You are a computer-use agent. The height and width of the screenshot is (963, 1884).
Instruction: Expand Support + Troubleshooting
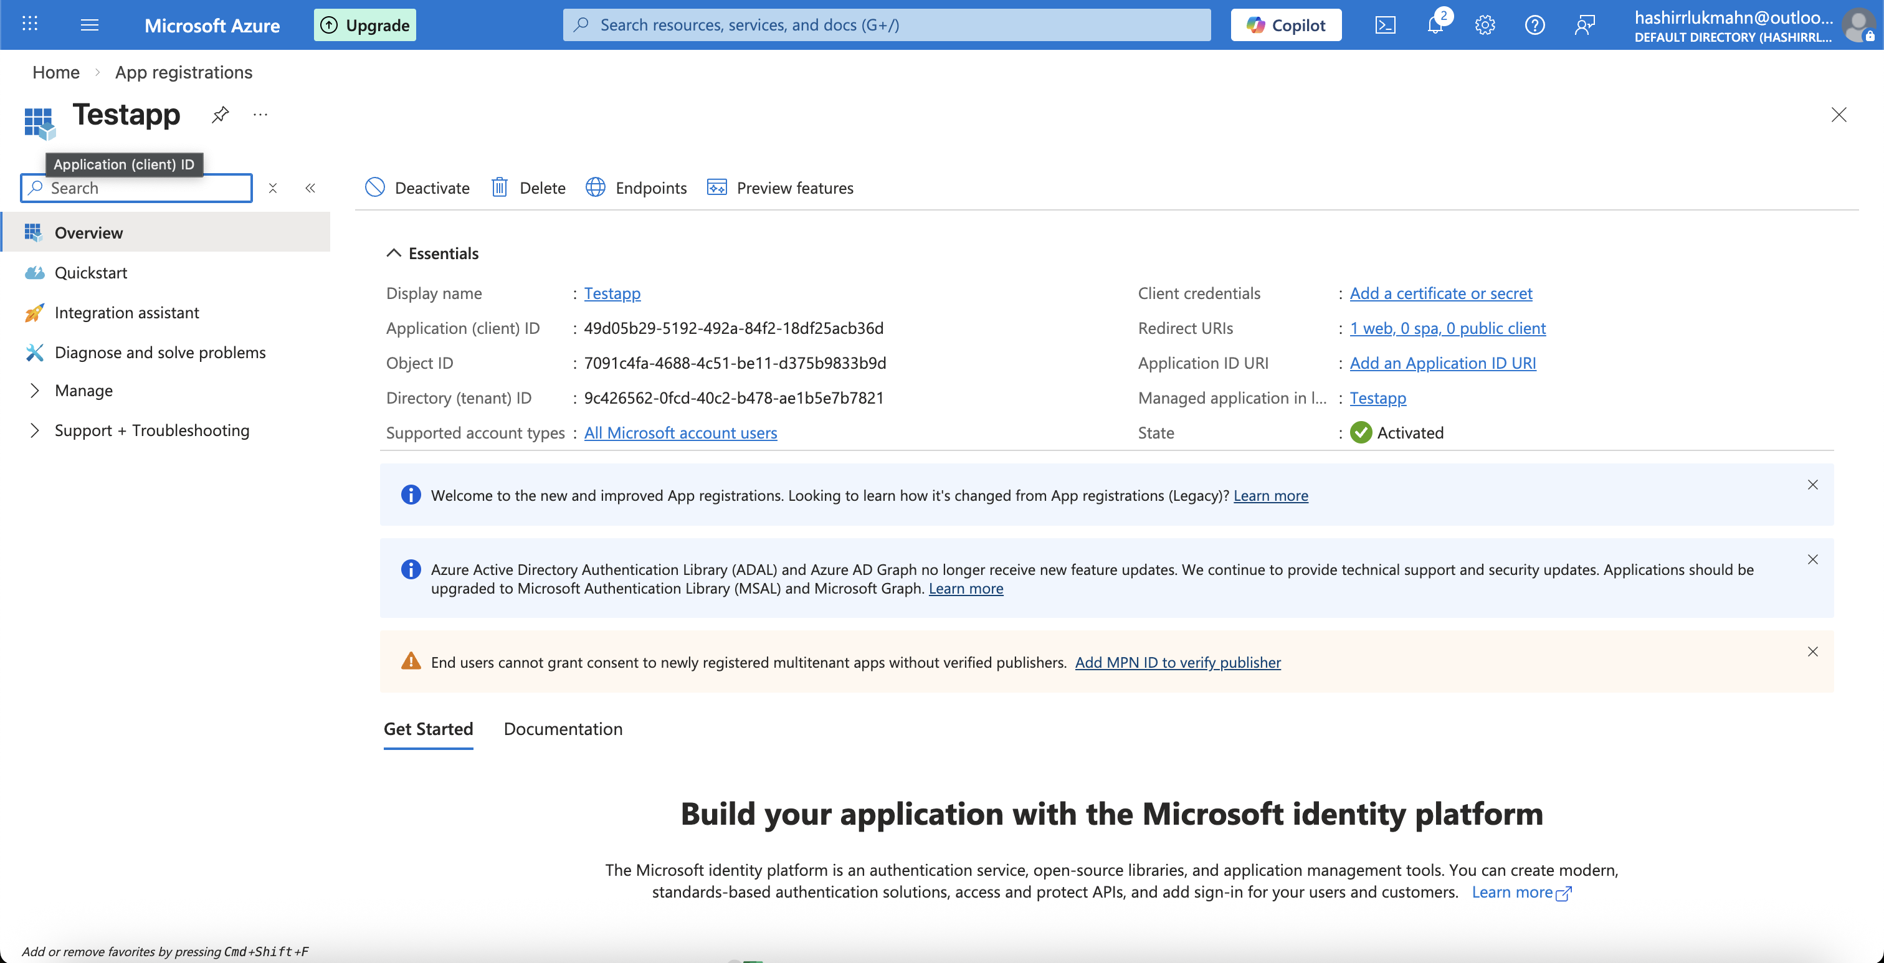[151, 430]
